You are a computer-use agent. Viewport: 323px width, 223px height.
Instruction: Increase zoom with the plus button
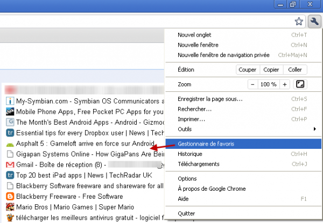pyautogui.click(x=285, y=84)
